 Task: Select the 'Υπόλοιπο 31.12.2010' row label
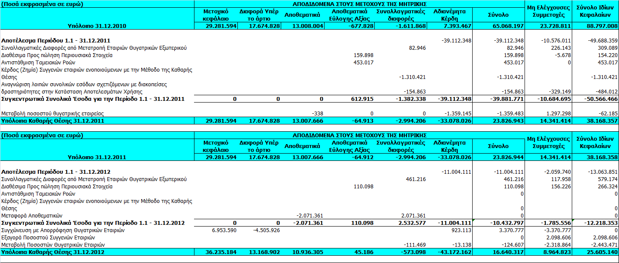97,26
